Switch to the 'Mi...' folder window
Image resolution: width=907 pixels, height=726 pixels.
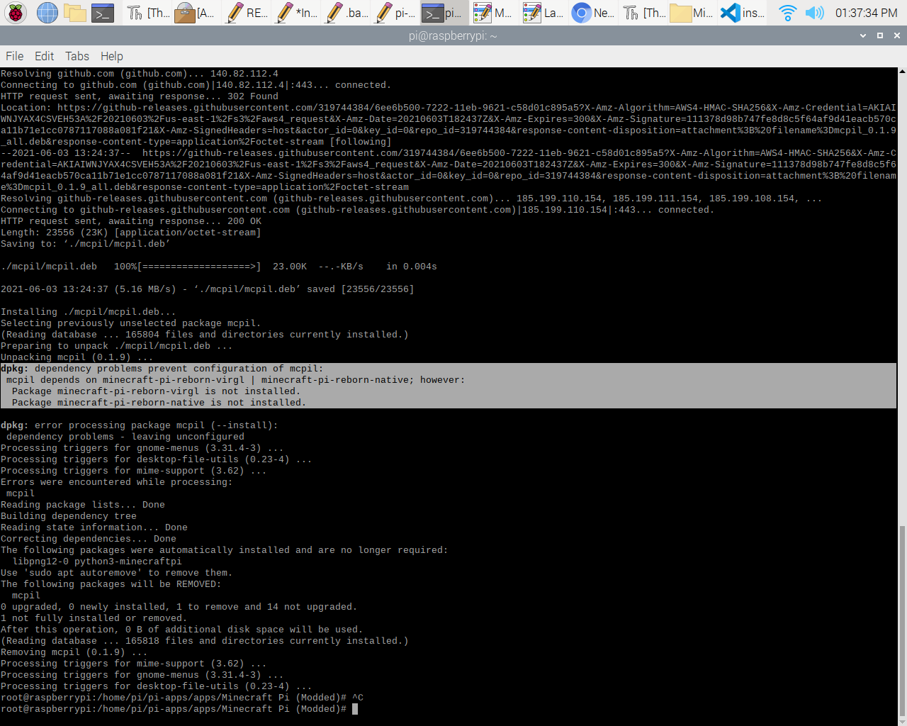(x=692, y=13)
